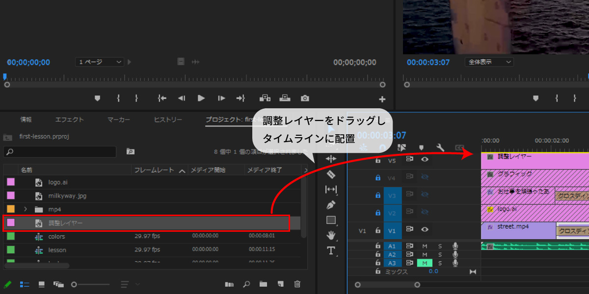The width and height of the screenshot is (589, 294).
Task: Open the 全体表示 zoom level dropdown
Action: (489, 62)
